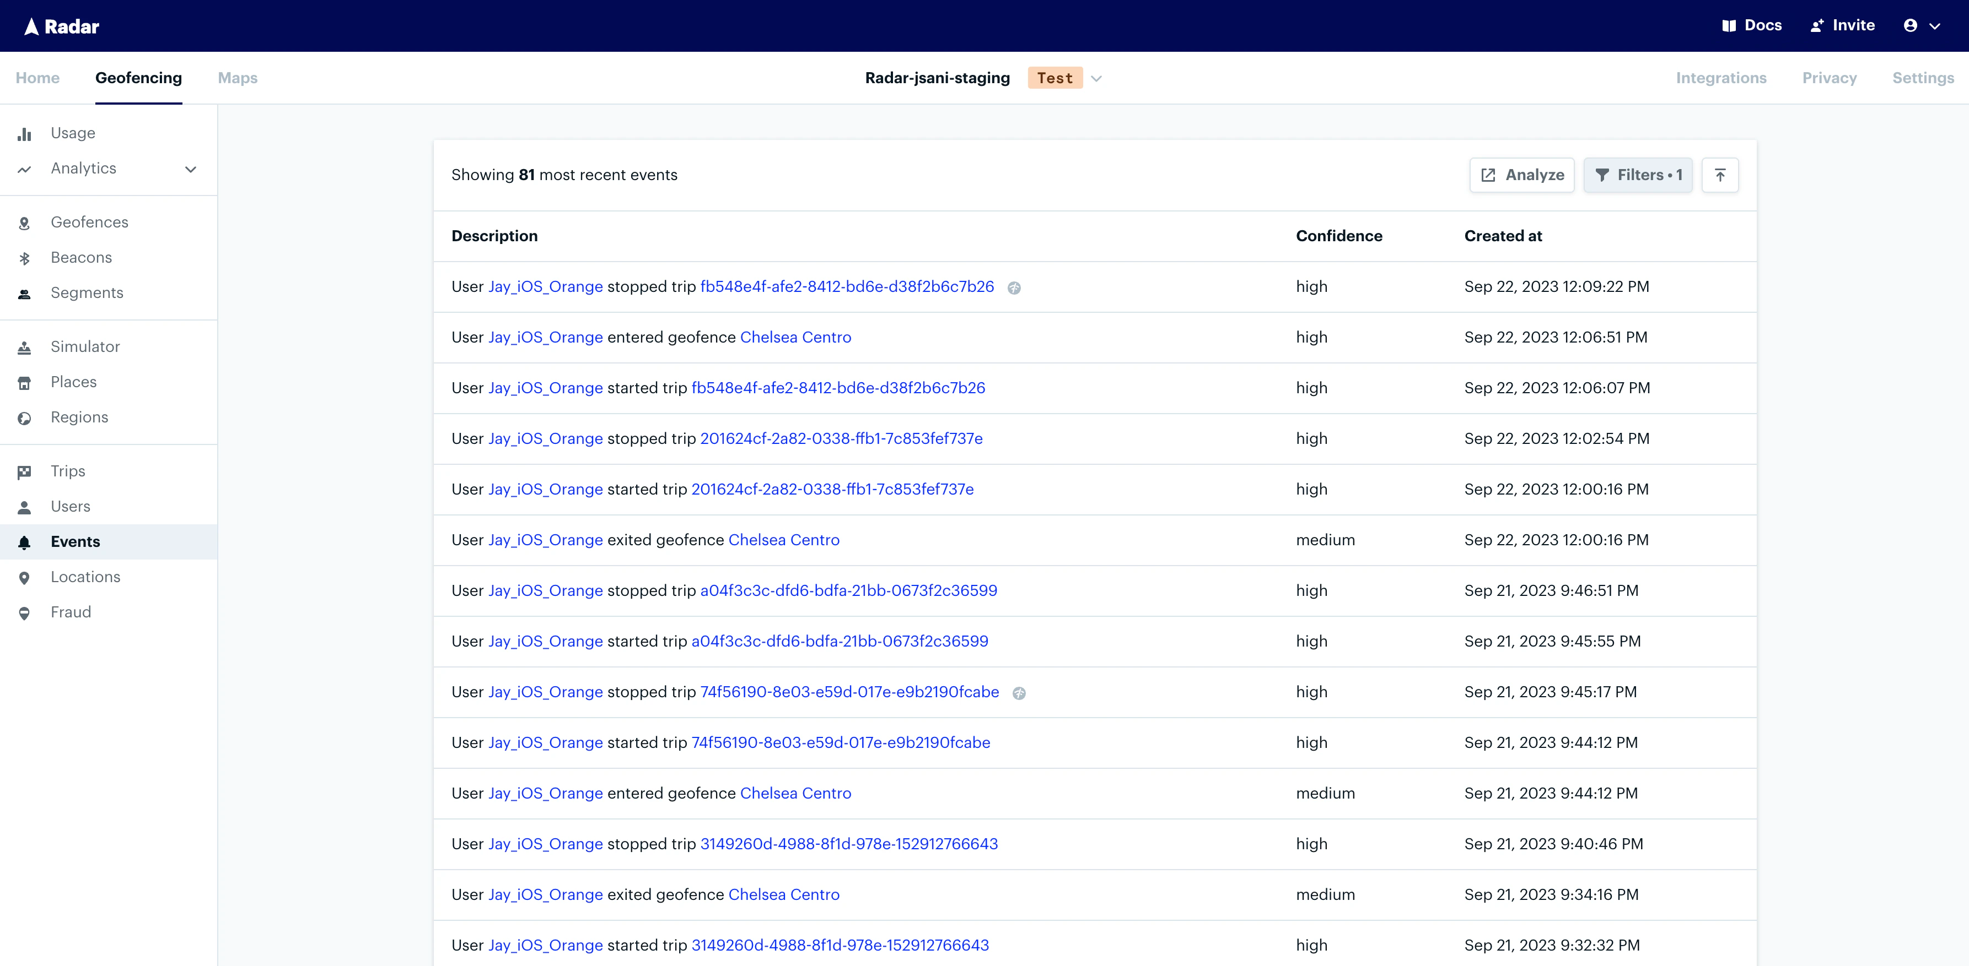Open first Chelsea Centro geofence link
This screenshot has width=1969, height=966.
tap(795, 338)
